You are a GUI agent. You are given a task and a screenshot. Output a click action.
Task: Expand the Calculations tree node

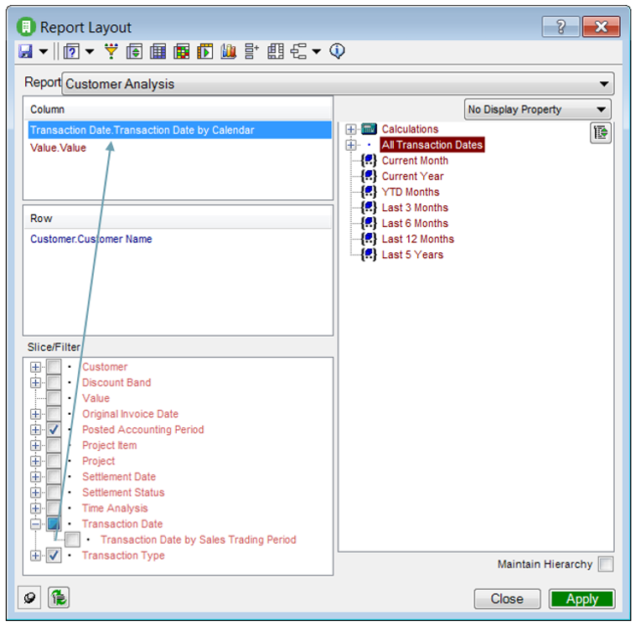(x=351, y=129)
